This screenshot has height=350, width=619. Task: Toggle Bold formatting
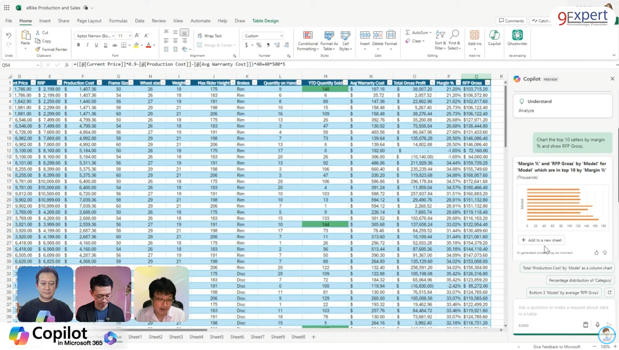click(x=78, y=45)
